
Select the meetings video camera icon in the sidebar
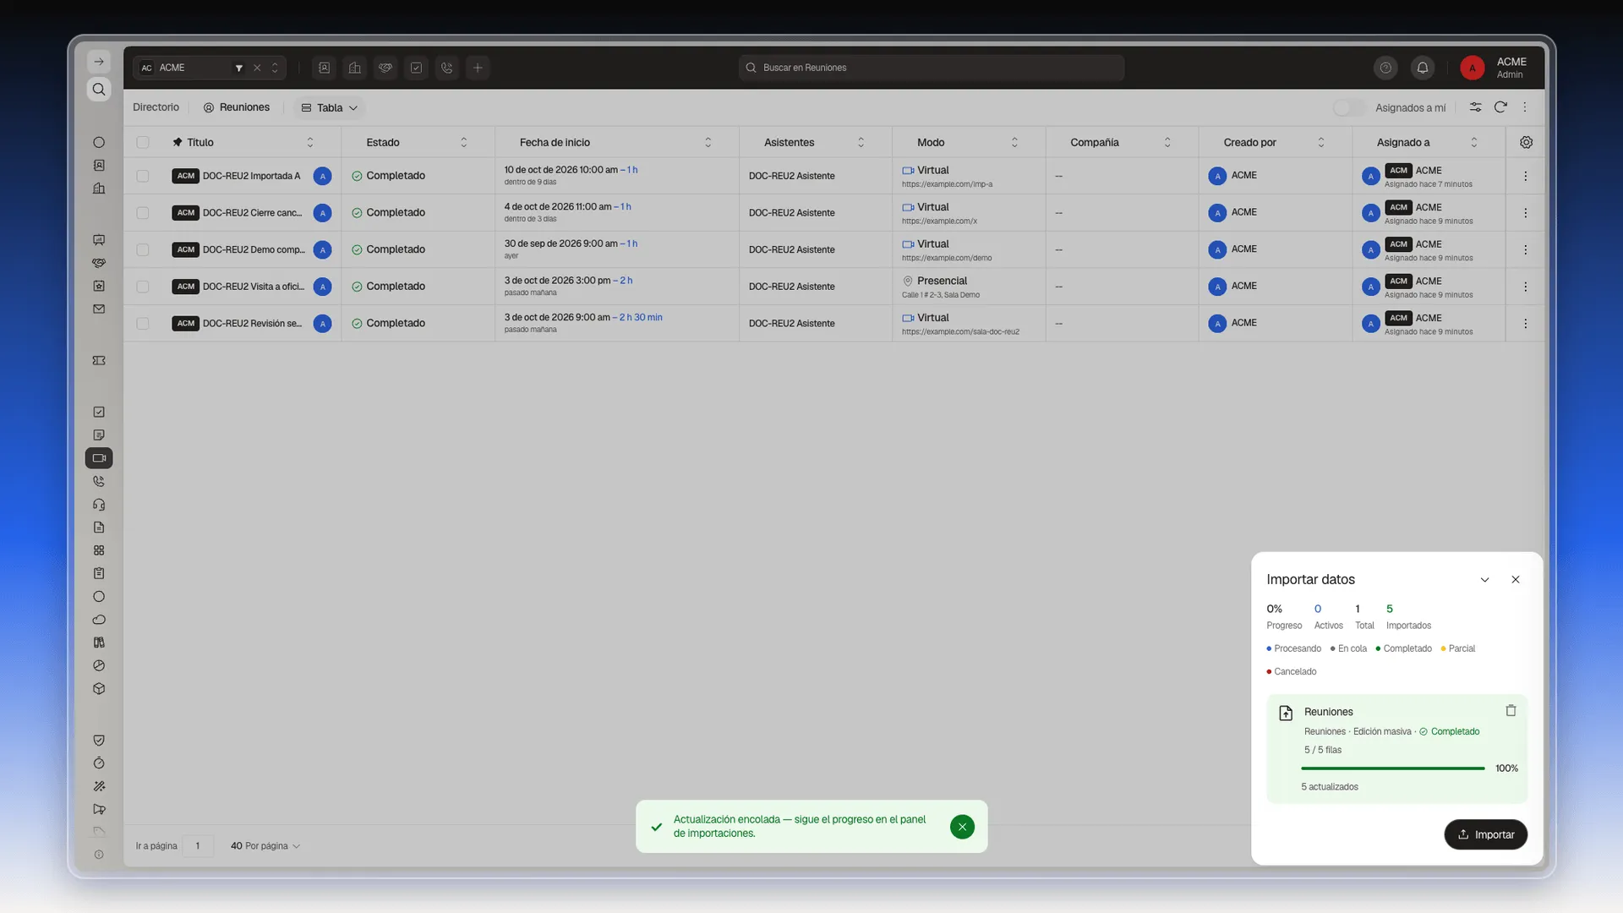pyautogui.click(x=99, y=458)
